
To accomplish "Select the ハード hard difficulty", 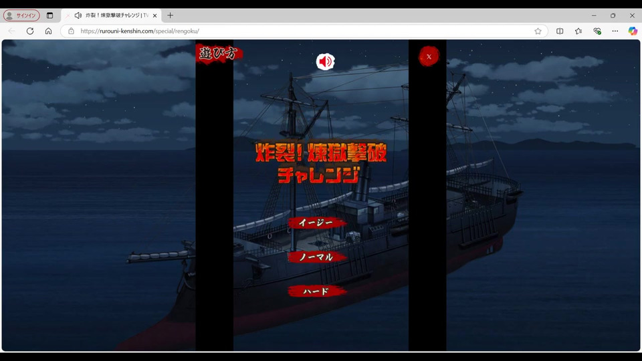I will (x=316, y=291).
